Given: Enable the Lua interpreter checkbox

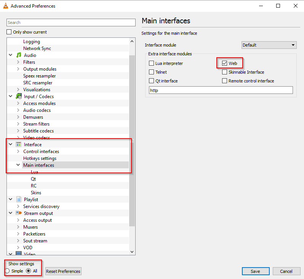Looking at the screenshot, I should click(151, 63).
